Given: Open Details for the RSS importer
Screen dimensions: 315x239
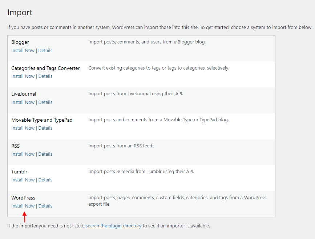Looking at the screenshot, I should point(45,154).
